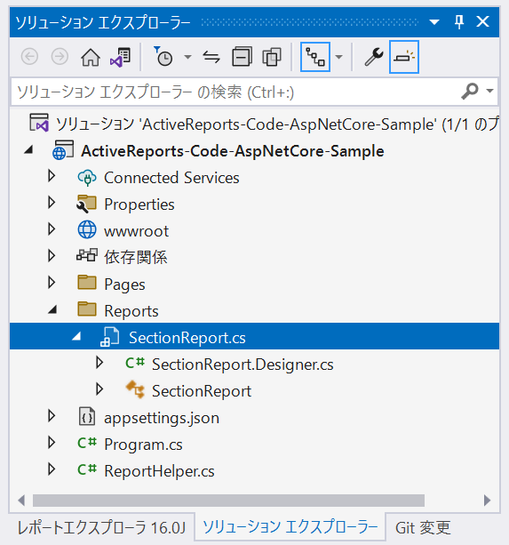This screenshot has height=545, width=509.
Task: Select the SectionReport class item
Action: (202, 391)
